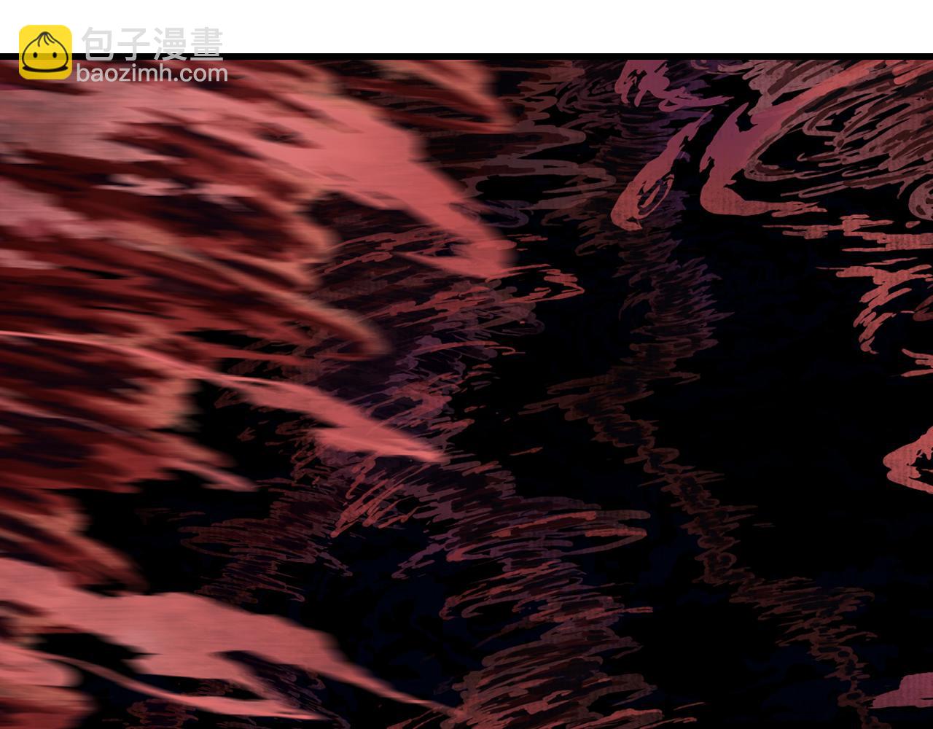Click the 包 character in the watermark

click(x=98, y=45)
